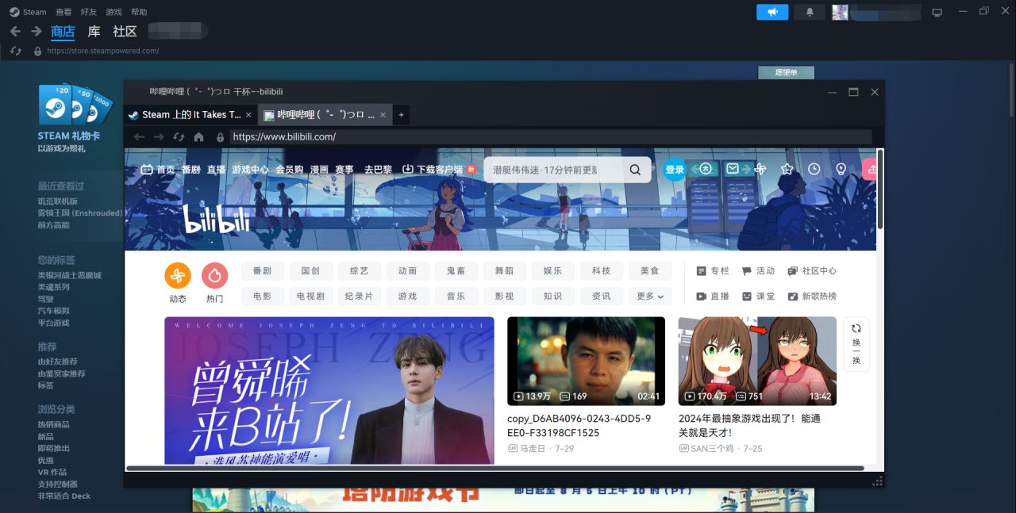Open watch history clock icon
This screenshot has width=1016, height=513.
point(814,169)
